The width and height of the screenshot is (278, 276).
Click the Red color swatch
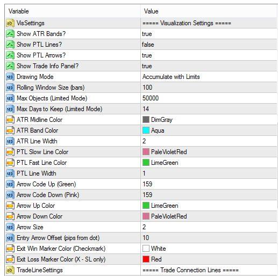click(146, 259)
